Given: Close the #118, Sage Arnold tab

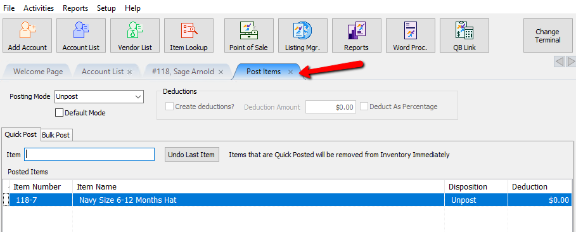Looking at the screenshot, I should [221, 72].
